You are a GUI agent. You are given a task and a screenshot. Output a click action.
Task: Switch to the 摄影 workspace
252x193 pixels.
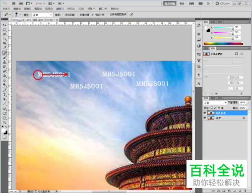tap(201, 4)
